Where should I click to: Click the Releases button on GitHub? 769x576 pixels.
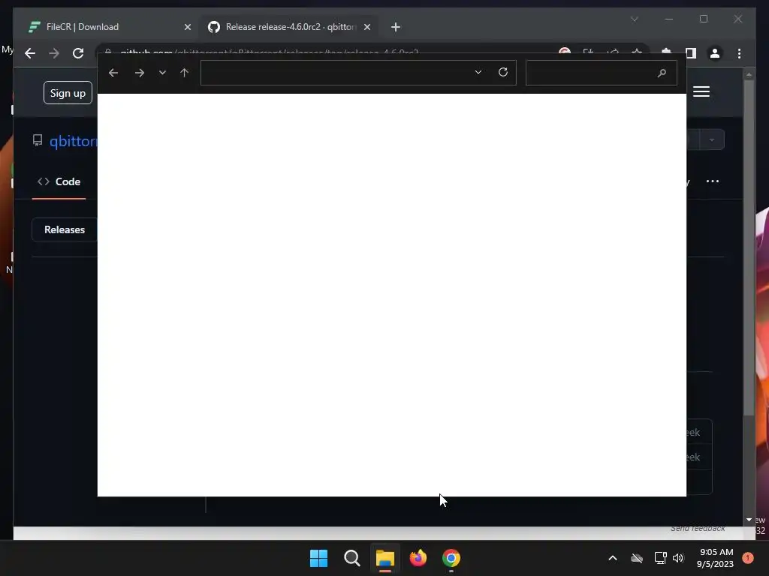point(65,229)
